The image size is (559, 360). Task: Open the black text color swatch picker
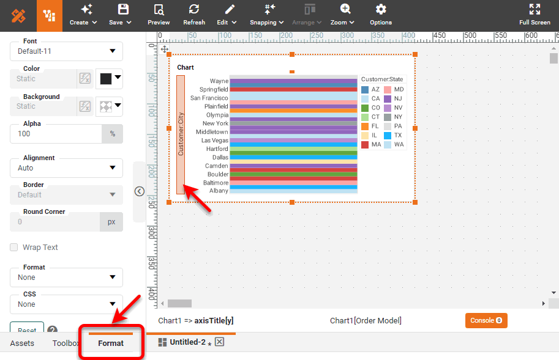105,78
